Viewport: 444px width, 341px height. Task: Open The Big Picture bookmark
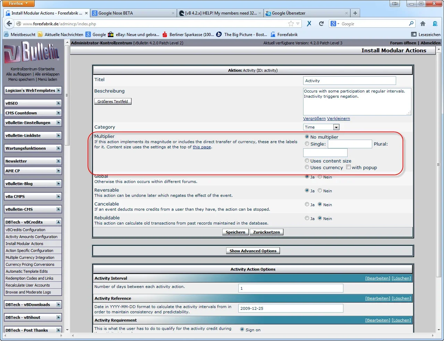(x=242, y=34)
